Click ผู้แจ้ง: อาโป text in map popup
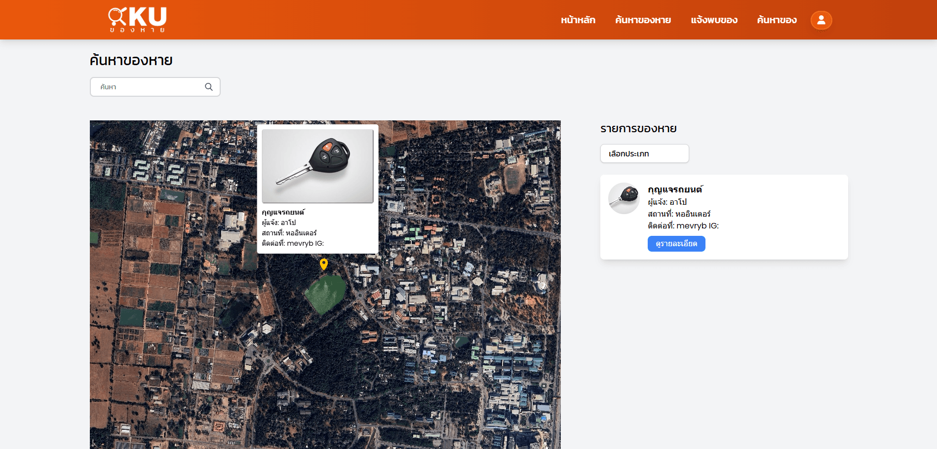 (279, 223)
